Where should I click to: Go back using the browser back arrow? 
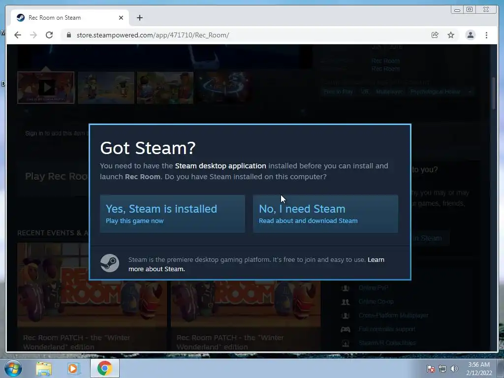[x=18, y=35]
